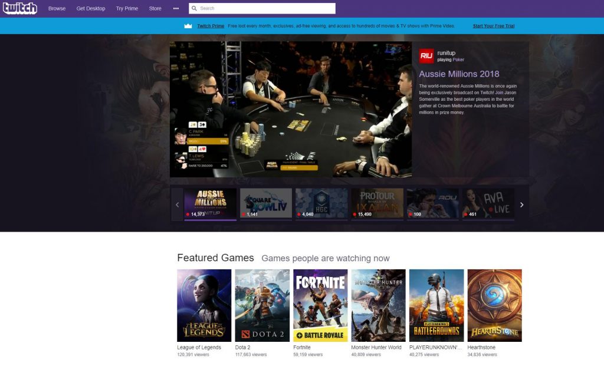The image size is (604, 366).
Task: Open Try Prime in navigation
Action: click(x=127, y=8)
